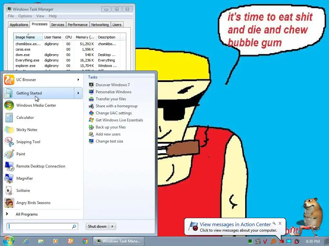Screen dimensions: 329x246
Task: Sort processes by User Name column
Action: click(x=53, y=37)
